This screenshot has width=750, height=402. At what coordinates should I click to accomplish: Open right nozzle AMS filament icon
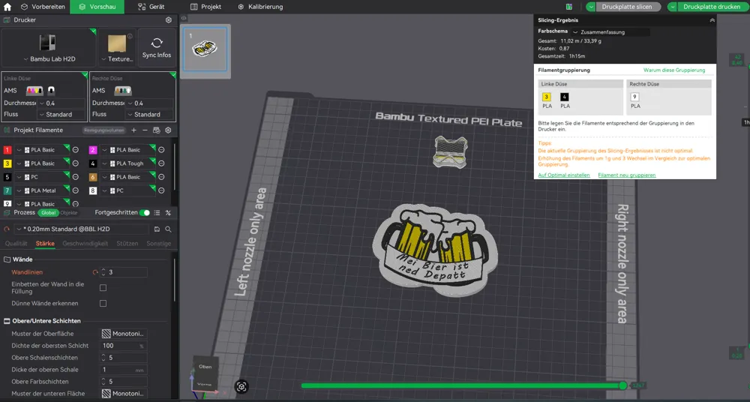[x=123, y=91]
